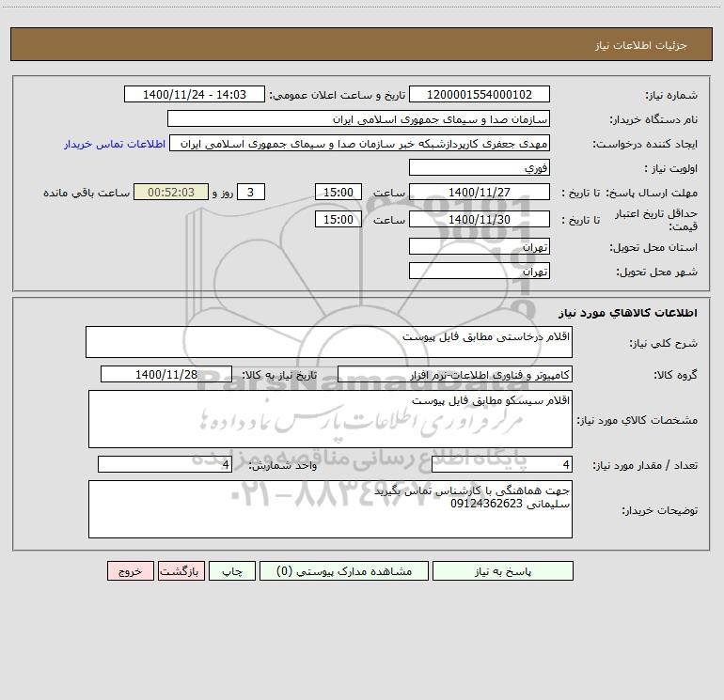The width and height of the screenshot is (724, 700).
Task: Click the priority field showing 'فوری'
Action: (x=480, y=168)
